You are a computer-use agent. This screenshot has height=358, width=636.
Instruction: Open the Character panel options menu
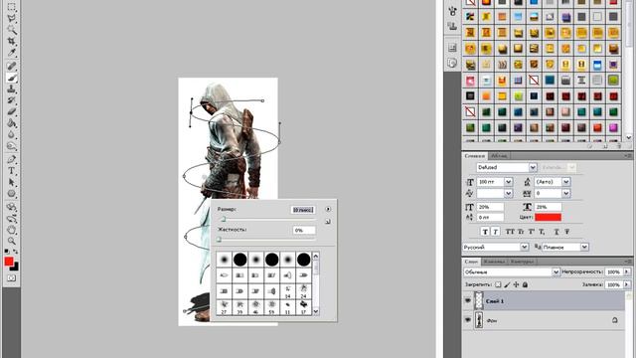pyautogui.click(x=628, y=156)
